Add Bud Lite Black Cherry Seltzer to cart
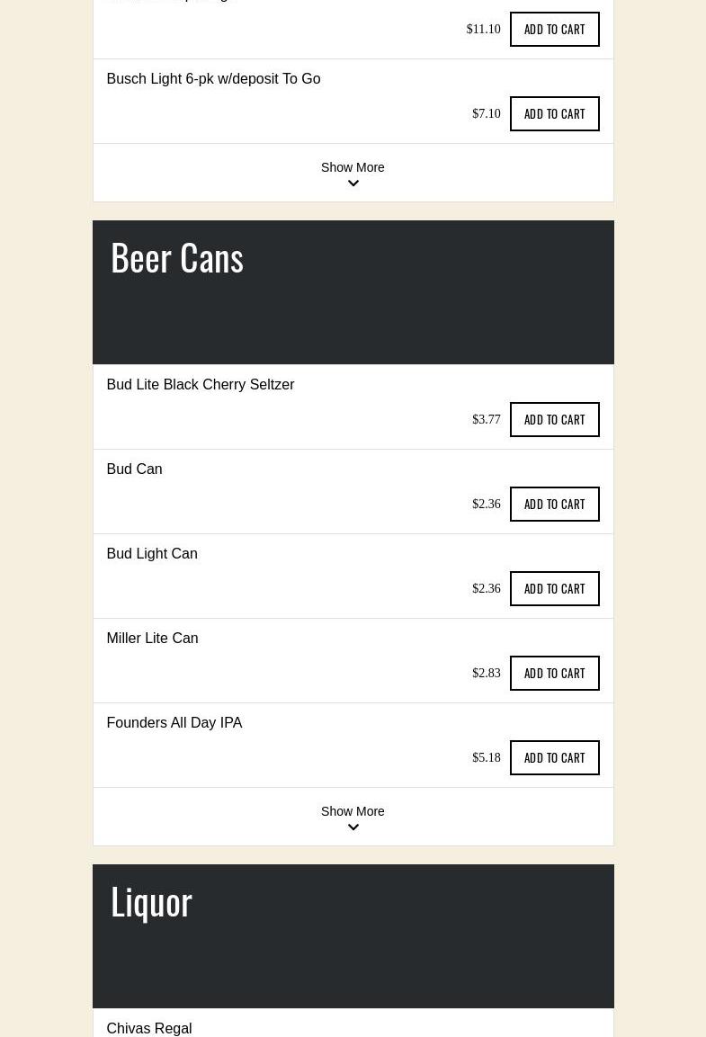706x1037 pixels. [555, 419]
